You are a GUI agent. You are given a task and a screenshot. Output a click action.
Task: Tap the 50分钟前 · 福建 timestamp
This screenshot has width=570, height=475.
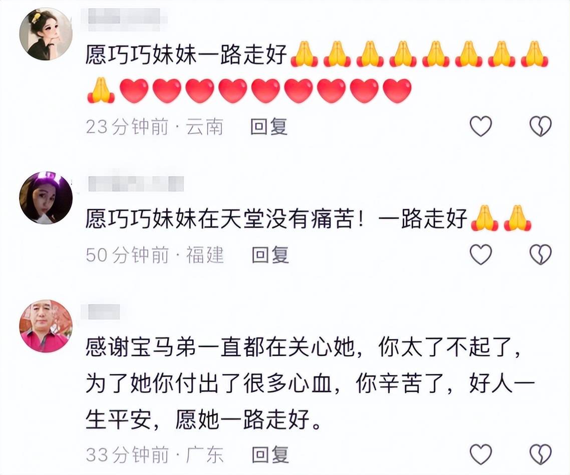point(154,254)
